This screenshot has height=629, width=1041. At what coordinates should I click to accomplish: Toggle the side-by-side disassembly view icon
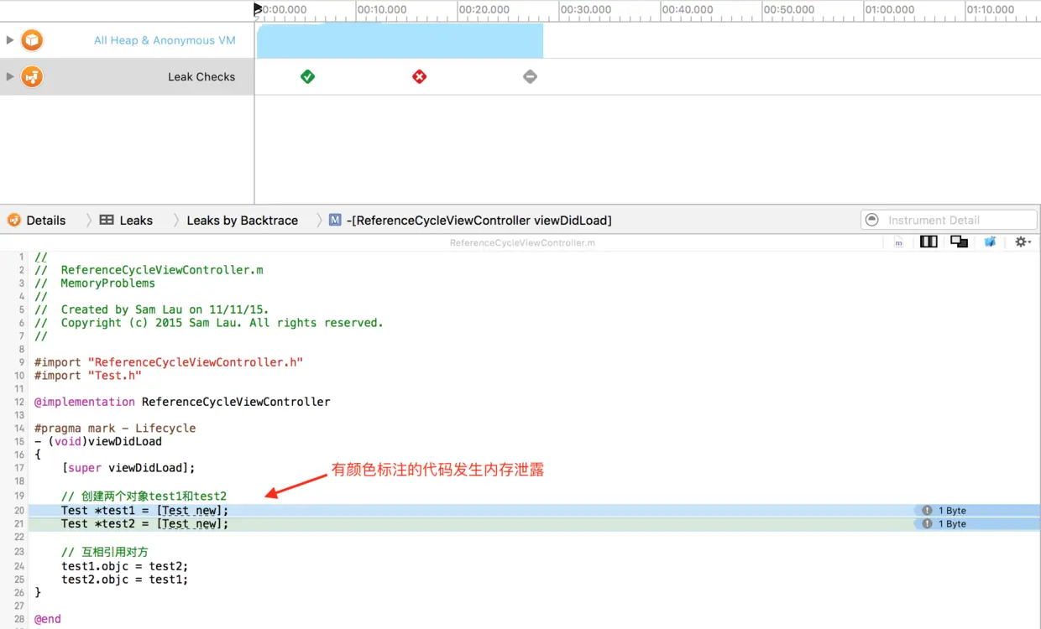click(x=929, y=242)
